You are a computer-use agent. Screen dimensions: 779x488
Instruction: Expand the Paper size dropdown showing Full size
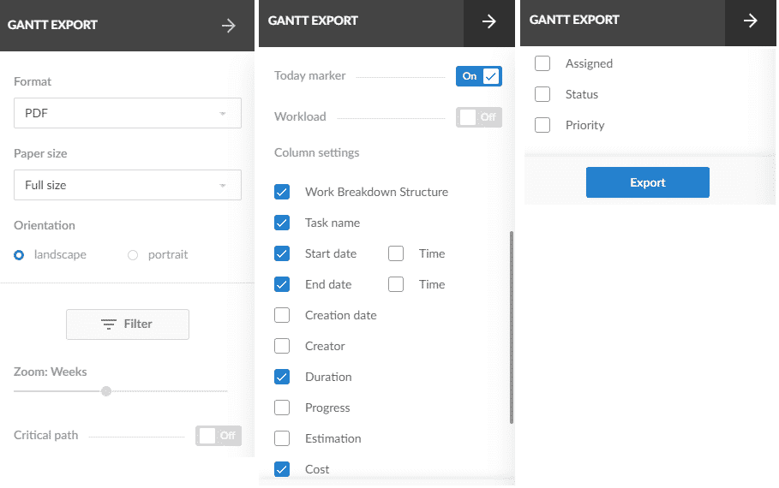128,185
